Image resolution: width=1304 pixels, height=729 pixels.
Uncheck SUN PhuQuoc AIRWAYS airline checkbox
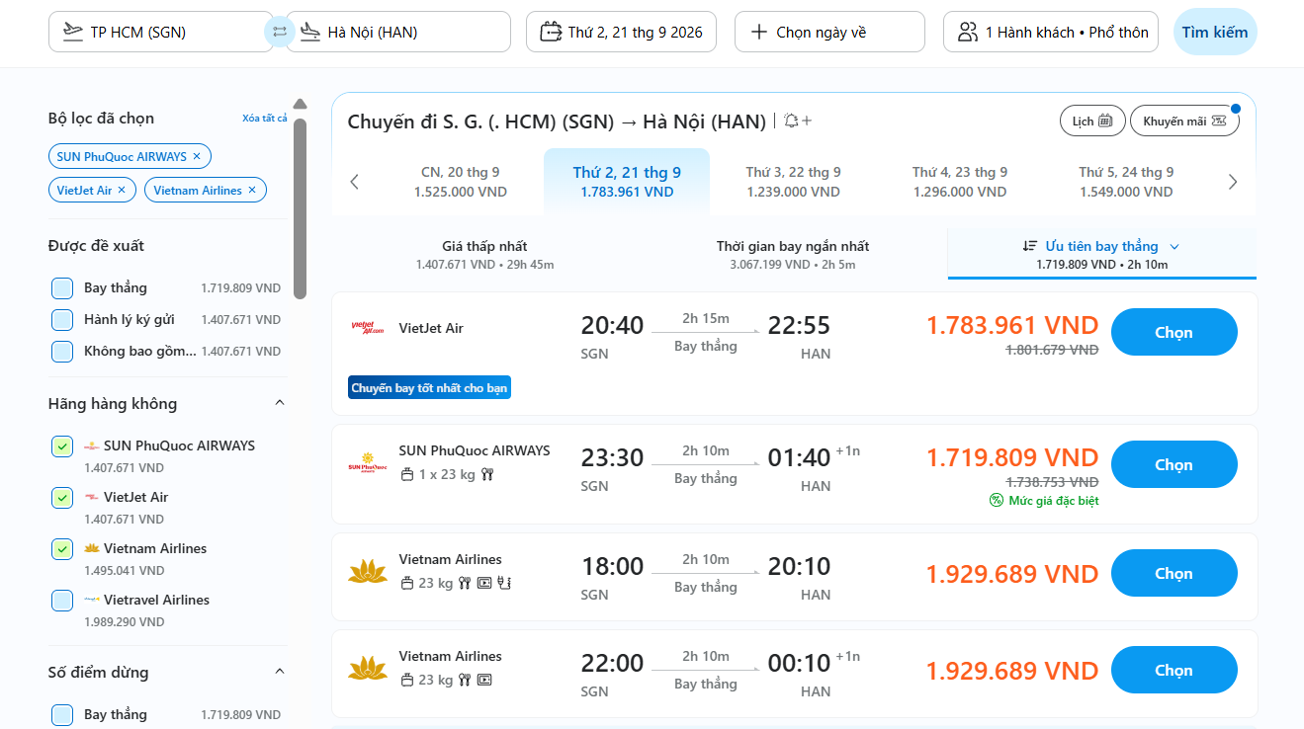point(62,446)
